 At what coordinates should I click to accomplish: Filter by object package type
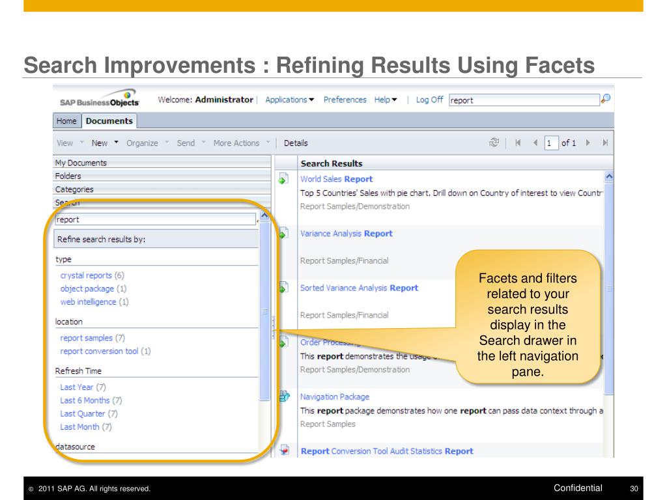click(87, 288)
